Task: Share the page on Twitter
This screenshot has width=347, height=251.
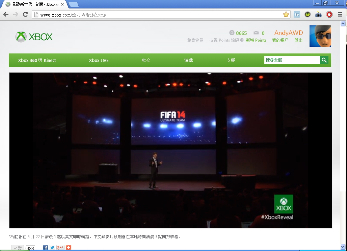Action: click(52, 248)
